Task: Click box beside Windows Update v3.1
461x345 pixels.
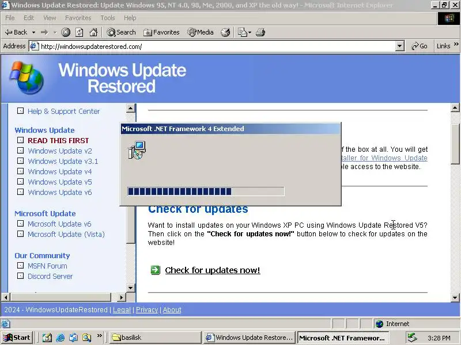Action: point(20,161)
